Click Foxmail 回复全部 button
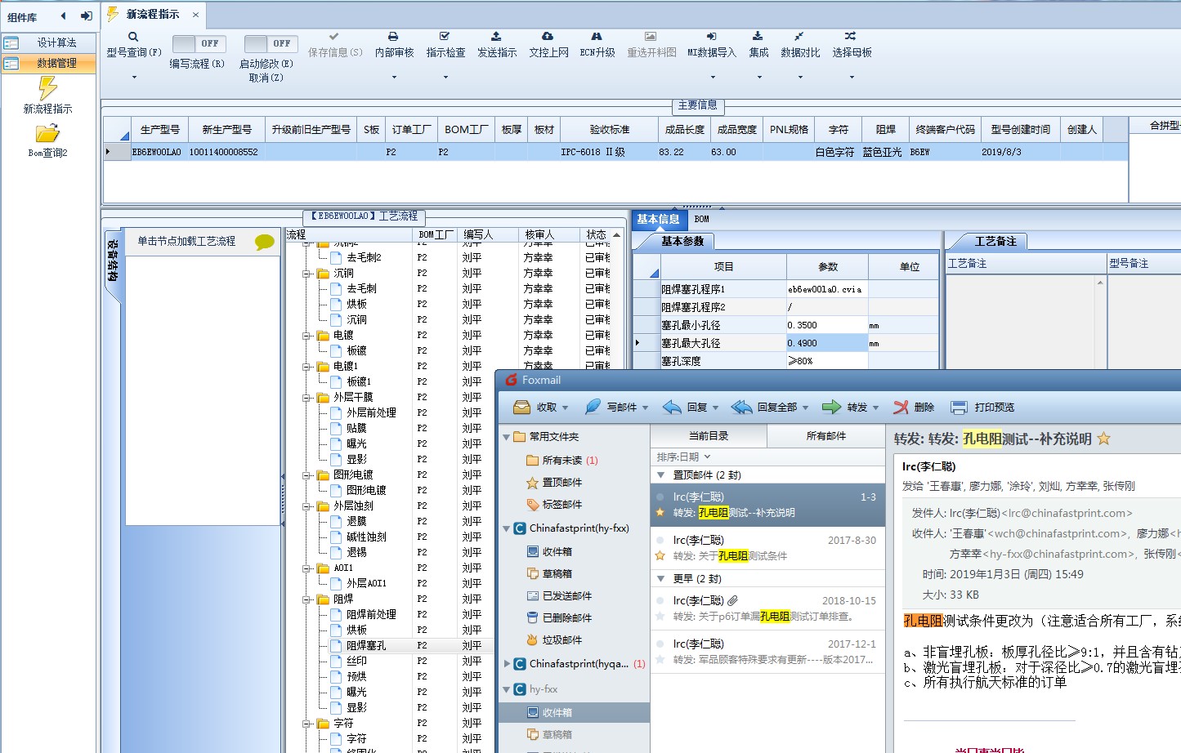The width and height of the screenshot is (1181, 753). pos(765,407)
